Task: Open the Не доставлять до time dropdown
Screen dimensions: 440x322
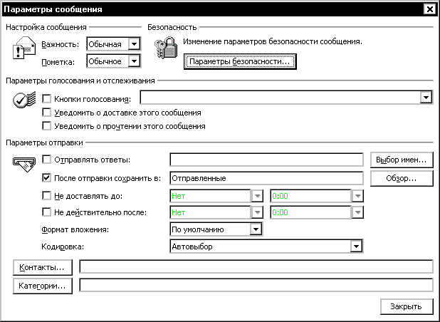Action: (357, 196)
